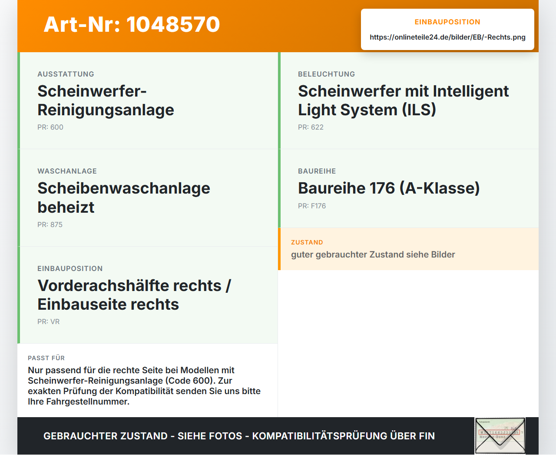Click Scheinwerfer-Reinigungsanlage heading
Image resolution: width=556 pixels, height=455 pixels.
click(106, 100)
